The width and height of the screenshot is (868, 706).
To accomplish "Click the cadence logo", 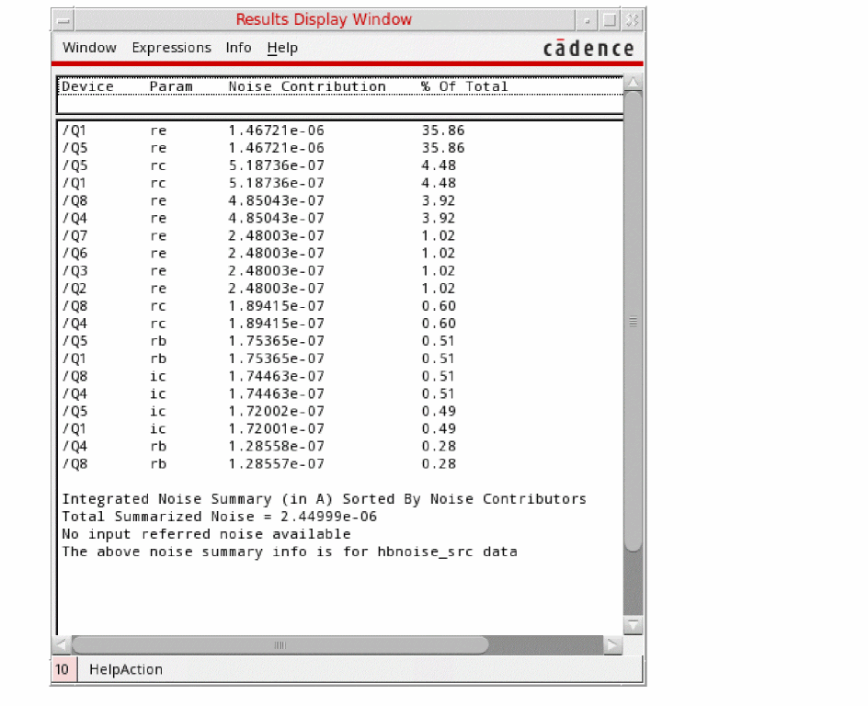I will (x=588, y=49).
